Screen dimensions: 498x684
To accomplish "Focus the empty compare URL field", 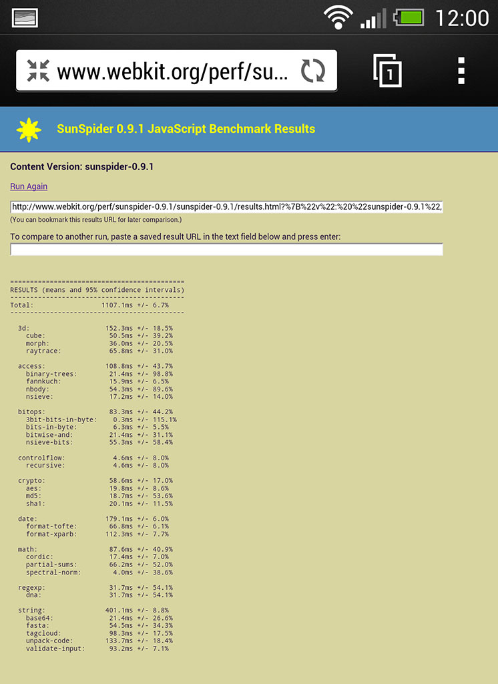I will (x=226, y=250).
